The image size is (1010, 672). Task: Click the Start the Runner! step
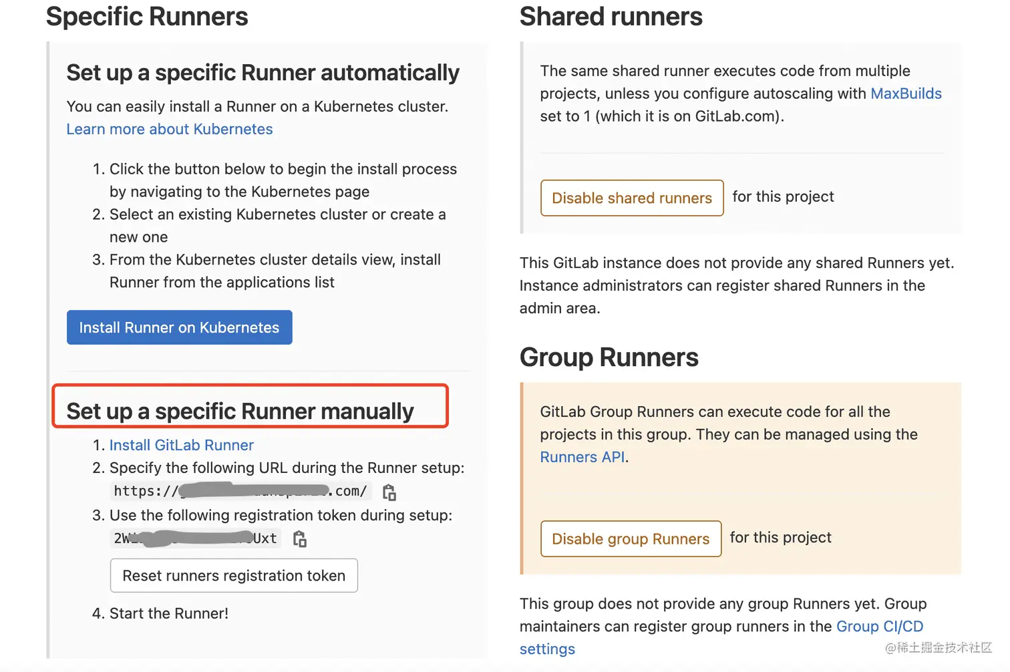(168, 613)
